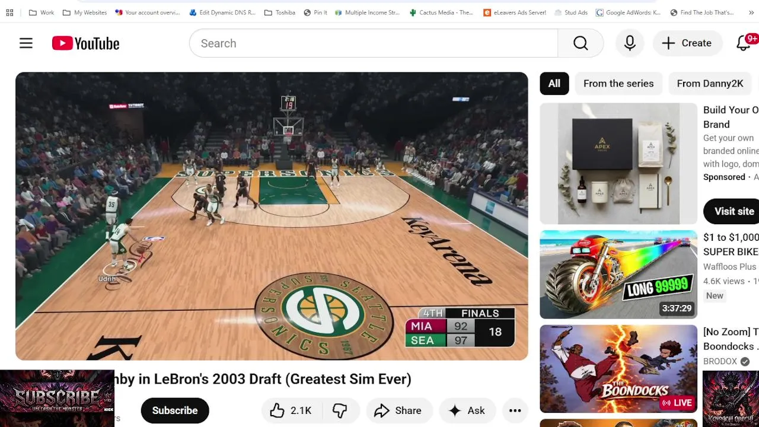Like the video with thumbs up
The height and width of the screenshot is (427, 759).
tap(291, 410)
